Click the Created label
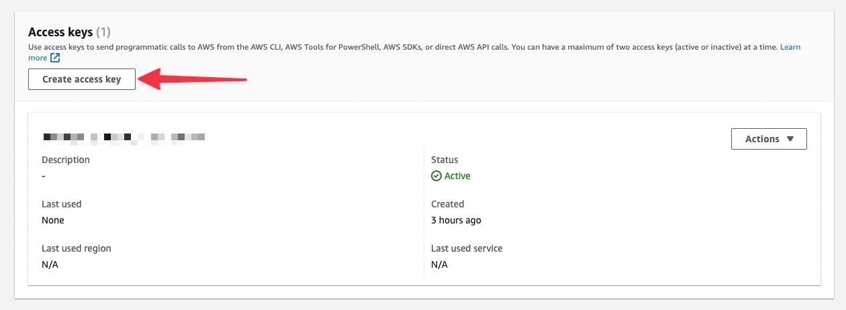 pos(448,204)
